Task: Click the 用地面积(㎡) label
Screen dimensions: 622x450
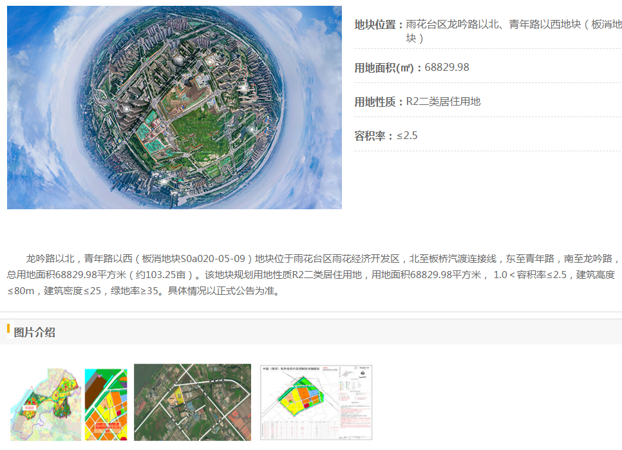Action: click(388, 68)
